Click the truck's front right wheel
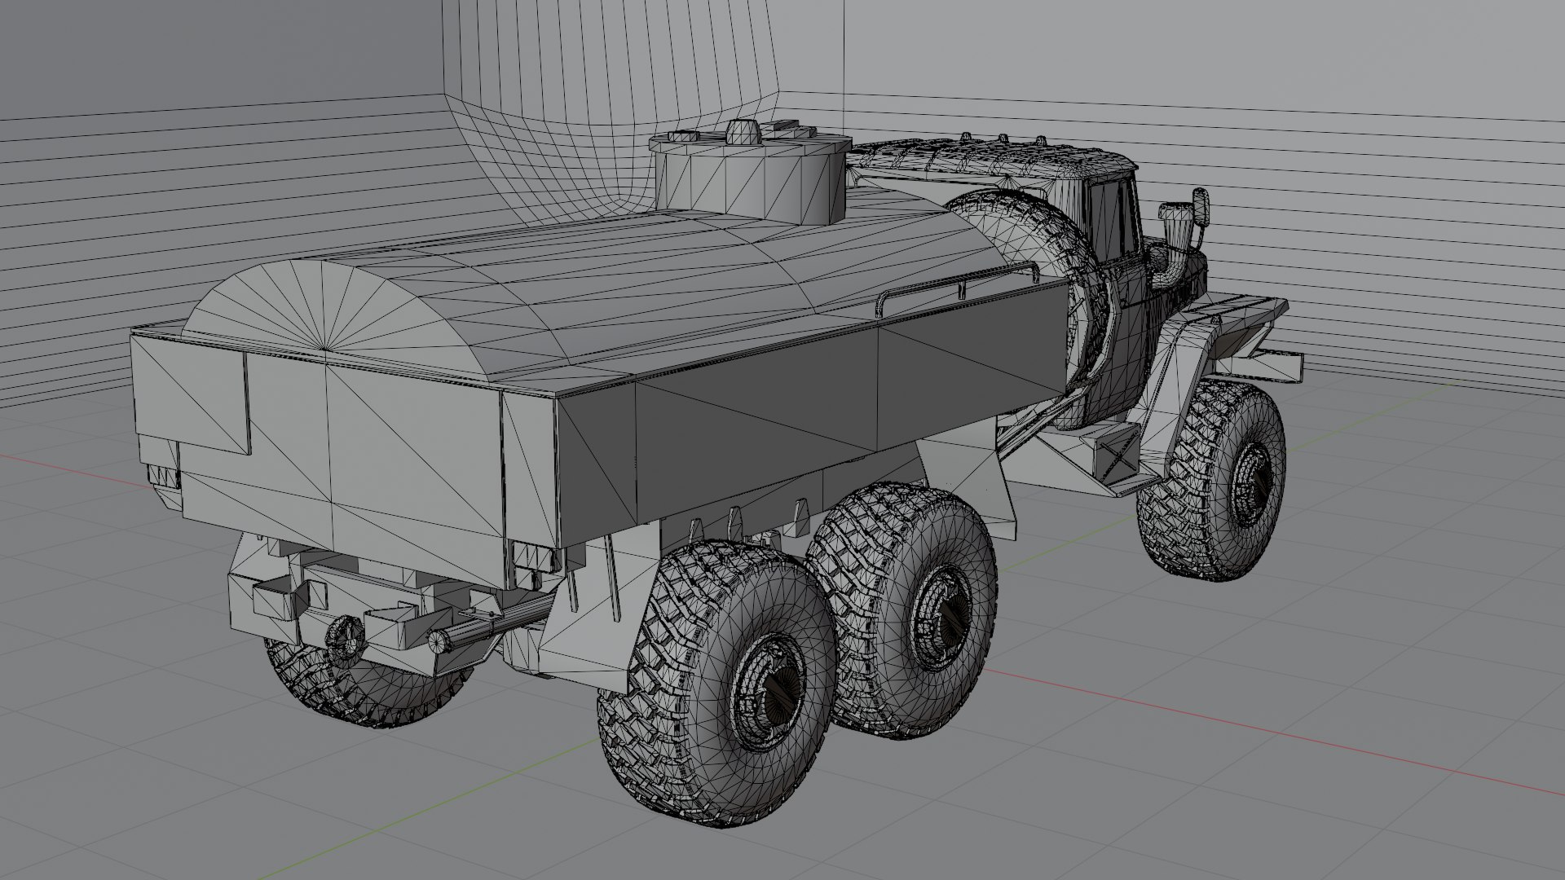The image size is (1565, 880). pos(1210,482)
